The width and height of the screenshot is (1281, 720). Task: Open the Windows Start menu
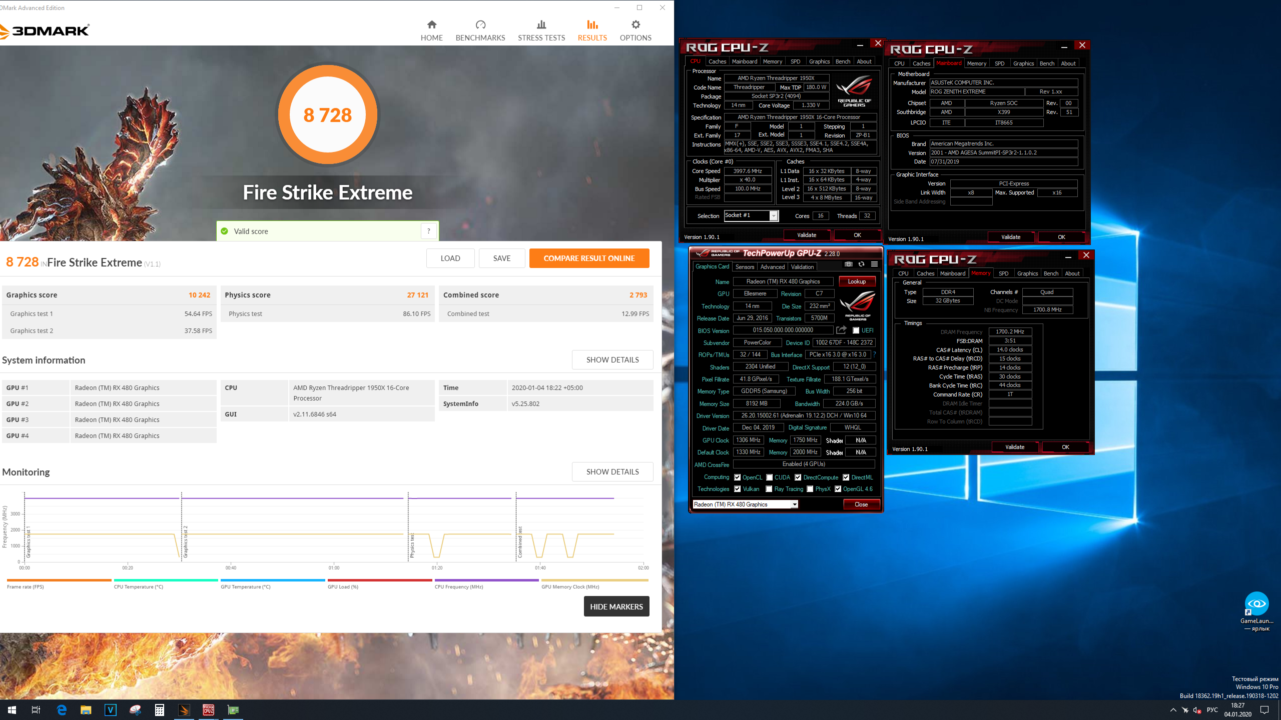click(x=12, y=709)
